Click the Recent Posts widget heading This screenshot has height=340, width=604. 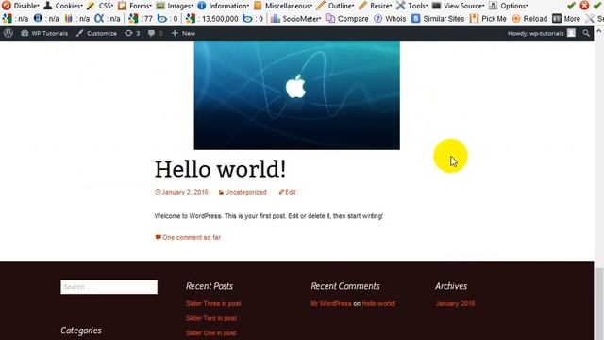tap(210, 286)
